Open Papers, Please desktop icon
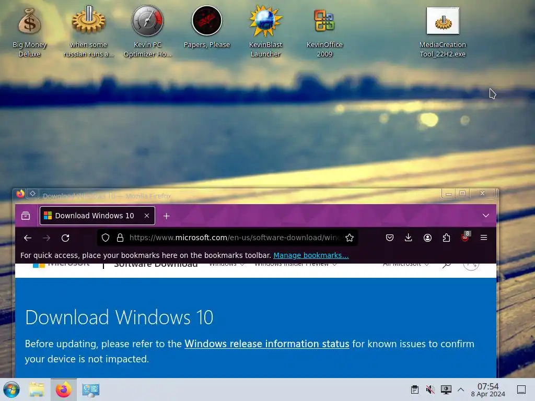The width and height of the screenshot is (535, 401). tap(207, 27)
